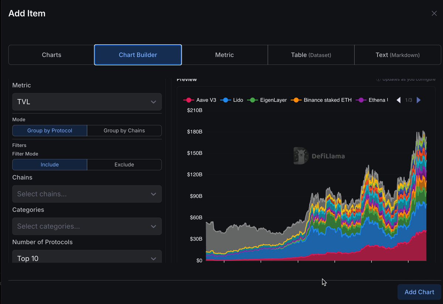The image size is (443, 304).
Task: Click the Number of Protocols label
Action: tap(42, 242)
